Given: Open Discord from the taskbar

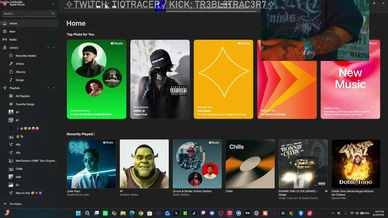Looking at the screenshot, I should click(212, 213).
